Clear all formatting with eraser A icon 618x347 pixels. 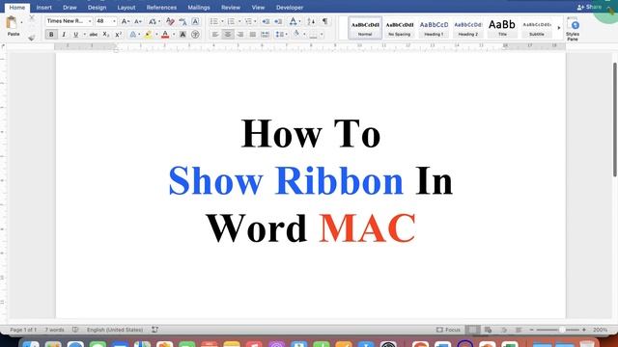(x=170, y=21)
